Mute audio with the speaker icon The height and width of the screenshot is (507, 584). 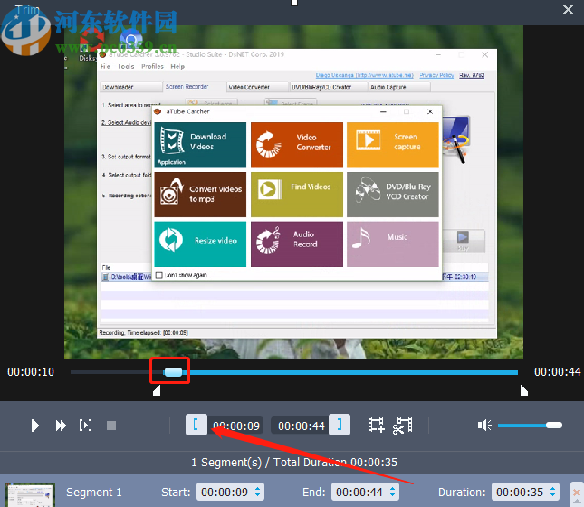pos(484,425)
